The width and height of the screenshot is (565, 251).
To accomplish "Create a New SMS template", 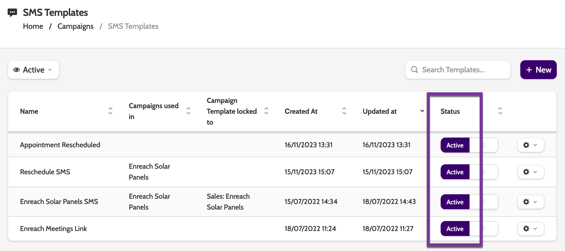I will tap(538, 70).
